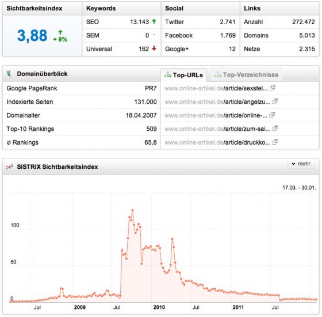322x317 pixels.
Task: Switch to the Top-Verzeichnisse tab
Action: pyautogui.click(x=247, y=74)
